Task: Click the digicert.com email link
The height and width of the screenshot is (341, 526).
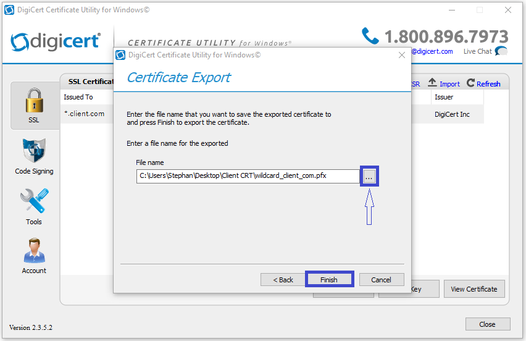Action: 432,51
